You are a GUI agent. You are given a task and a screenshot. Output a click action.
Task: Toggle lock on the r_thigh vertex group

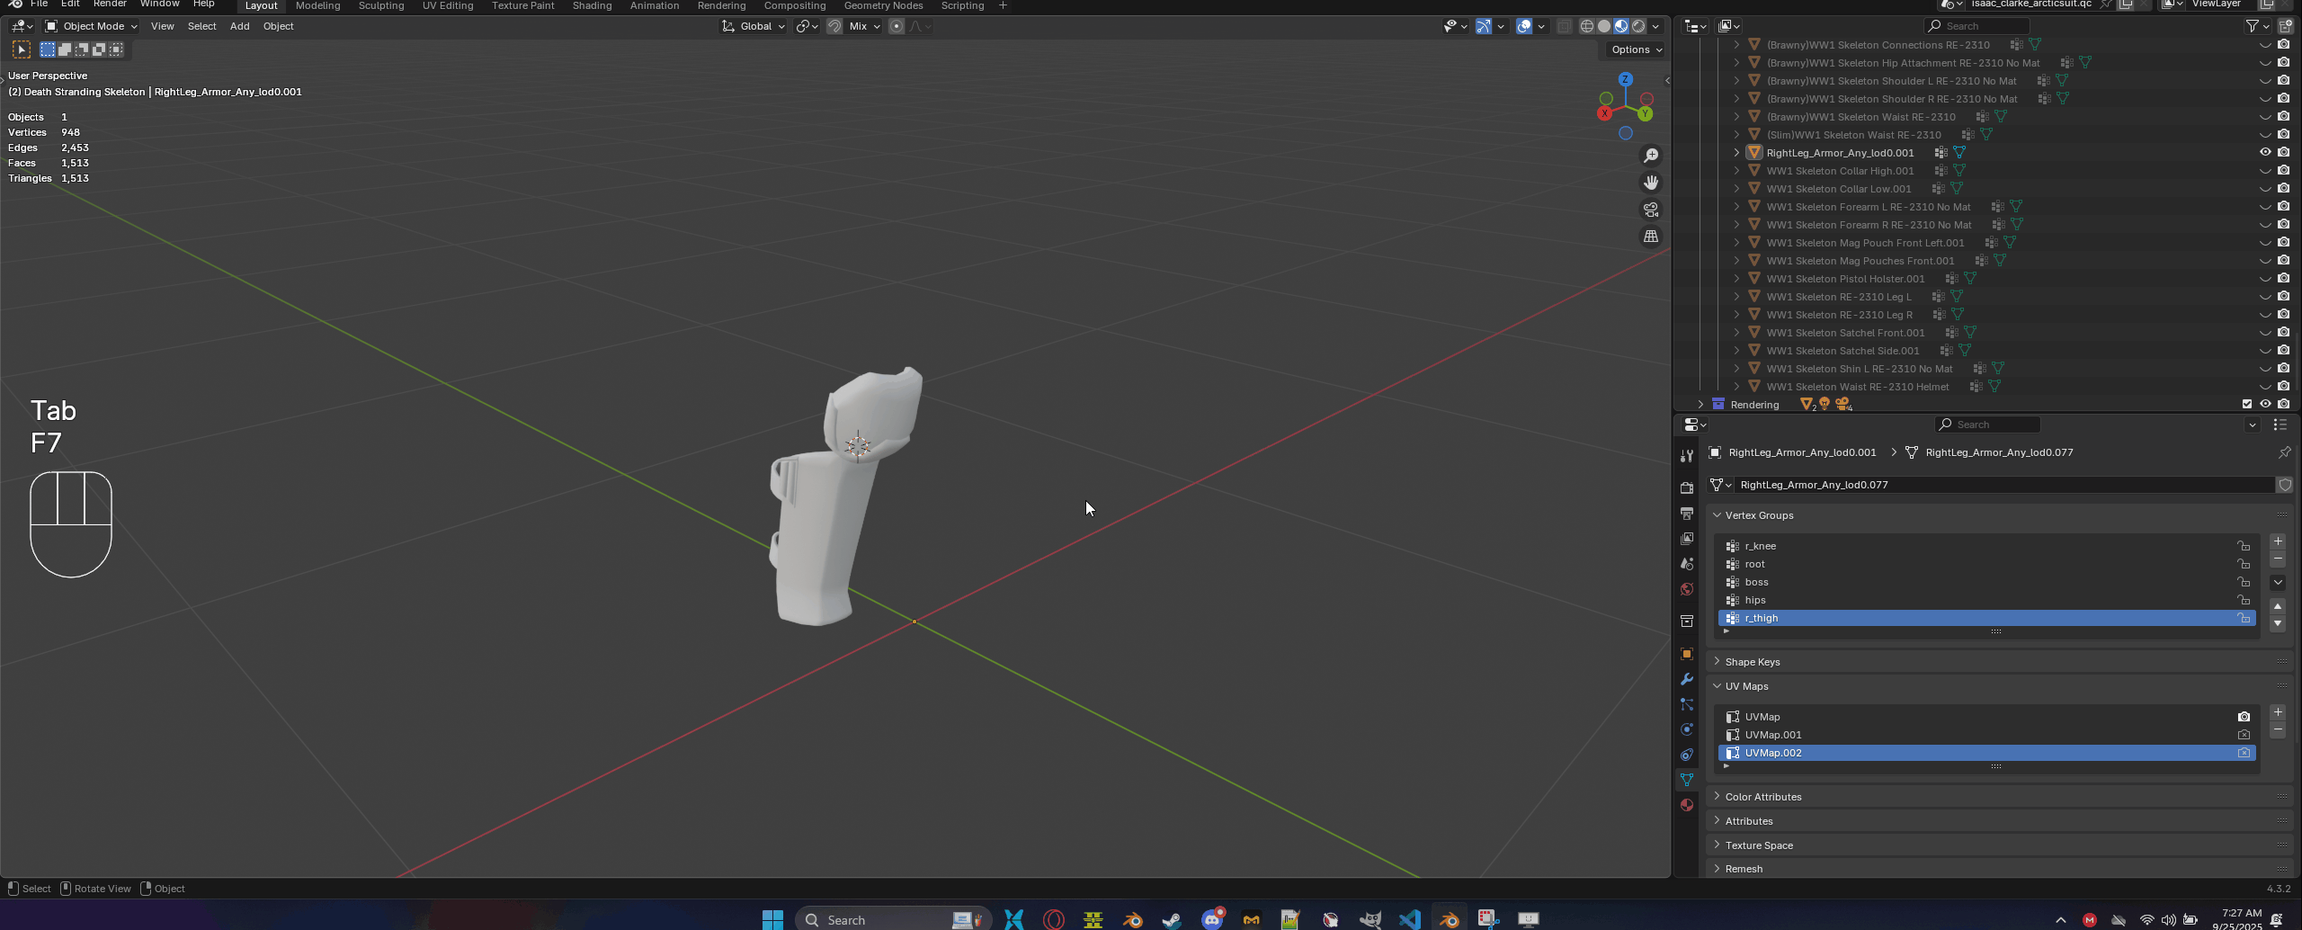(2244, 618)
